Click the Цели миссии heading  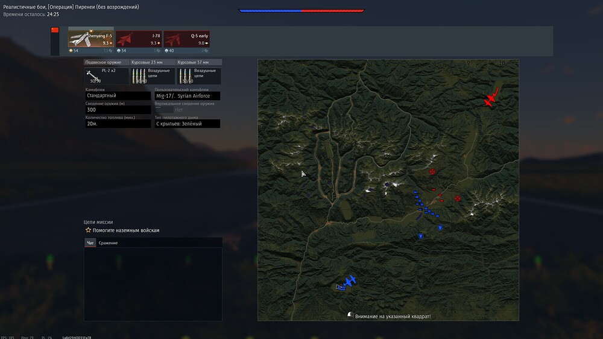pyautogui.click(x=98, y=222)
